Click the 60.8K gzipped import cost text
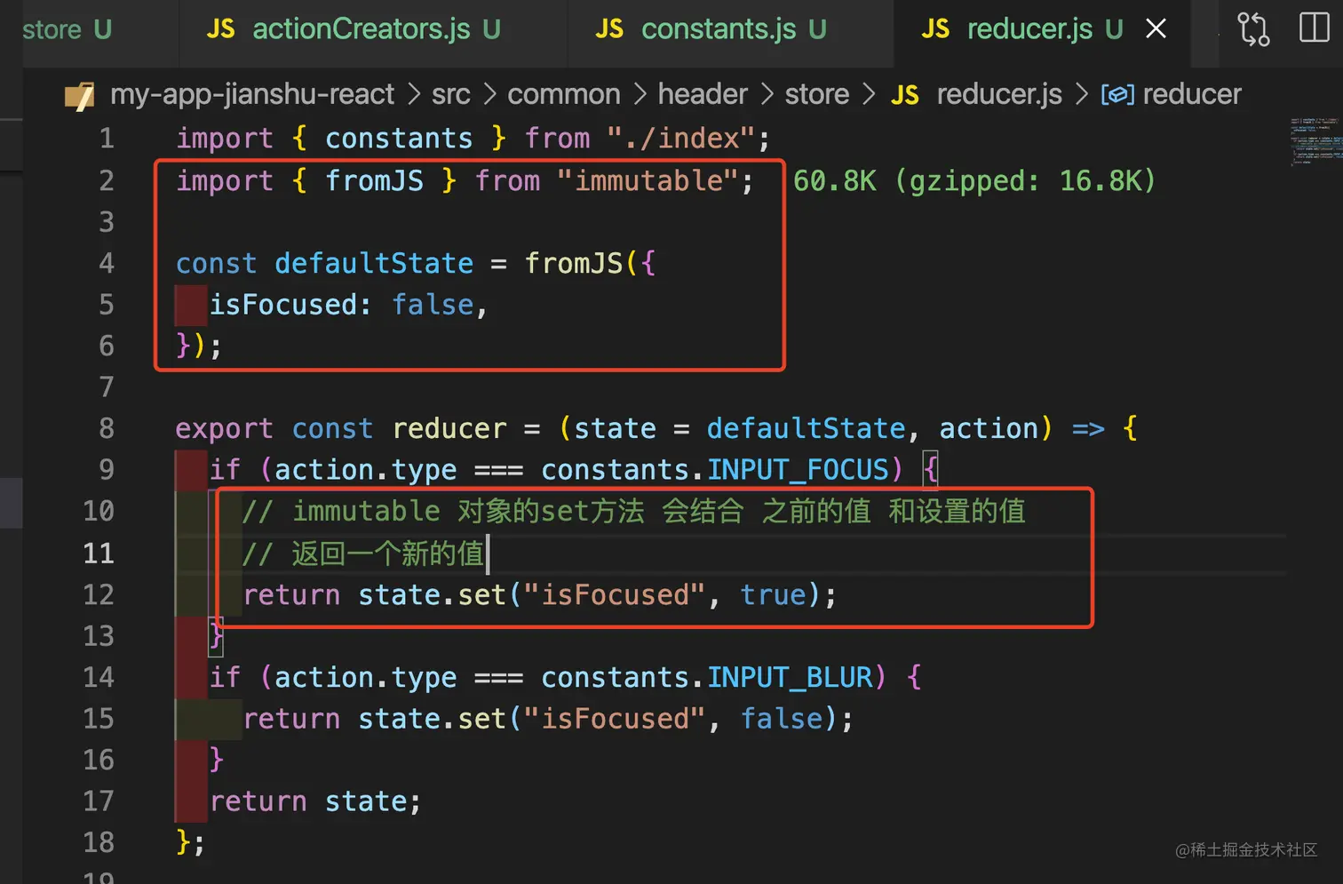 coord(973,181)
